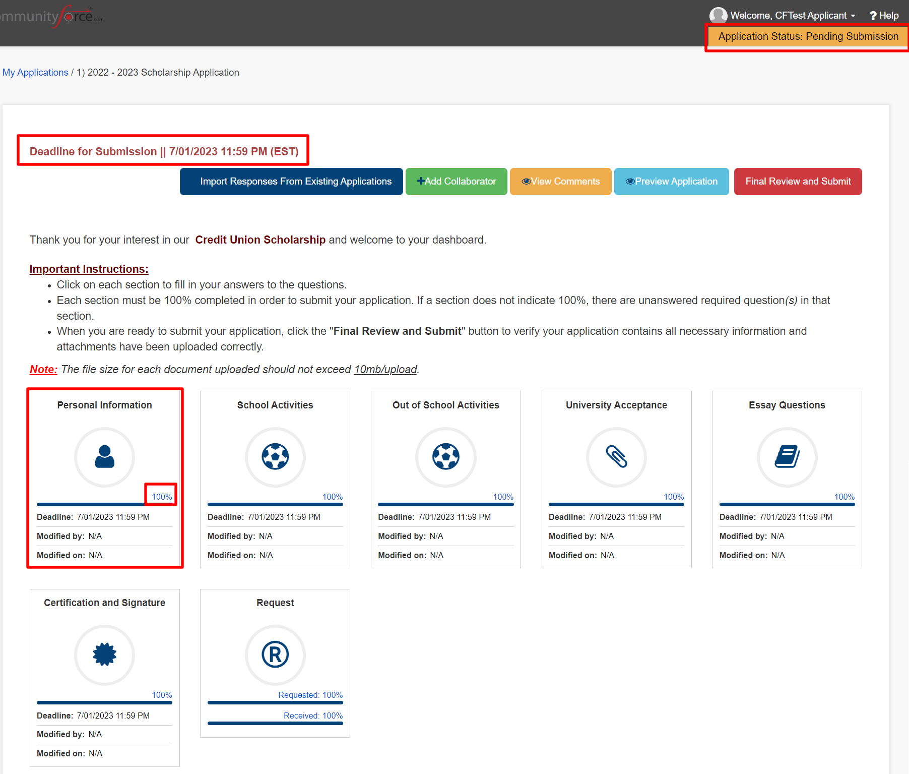Expand Welcome CFTest Applicant dropdown
The width and height of the screenshot is (909, 774).
(793, 16)
